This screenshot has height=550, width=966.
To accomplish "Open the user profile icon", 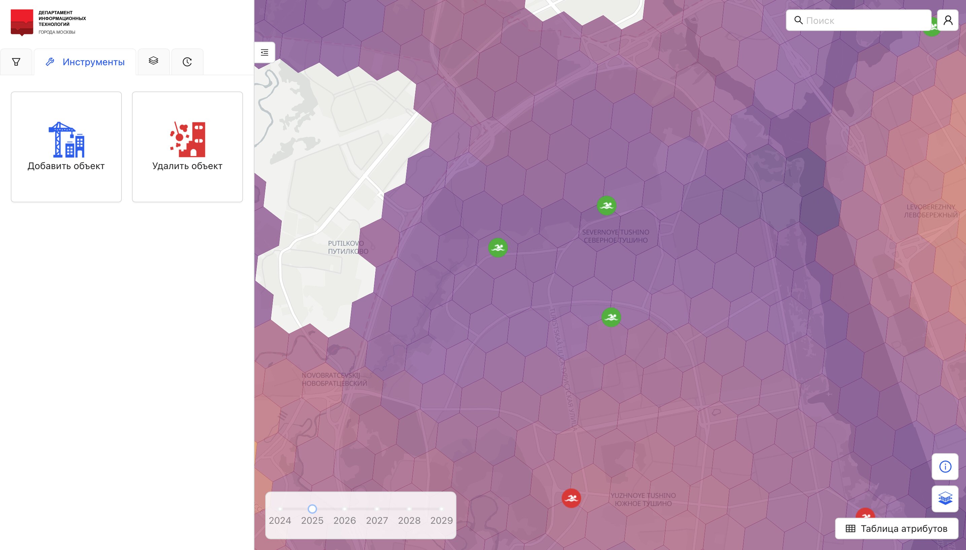I will tap(947, 21).
